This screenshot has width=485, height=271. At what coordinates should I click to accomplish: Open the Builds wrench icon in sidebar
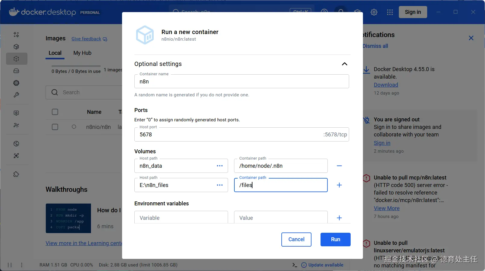[16, 95]
